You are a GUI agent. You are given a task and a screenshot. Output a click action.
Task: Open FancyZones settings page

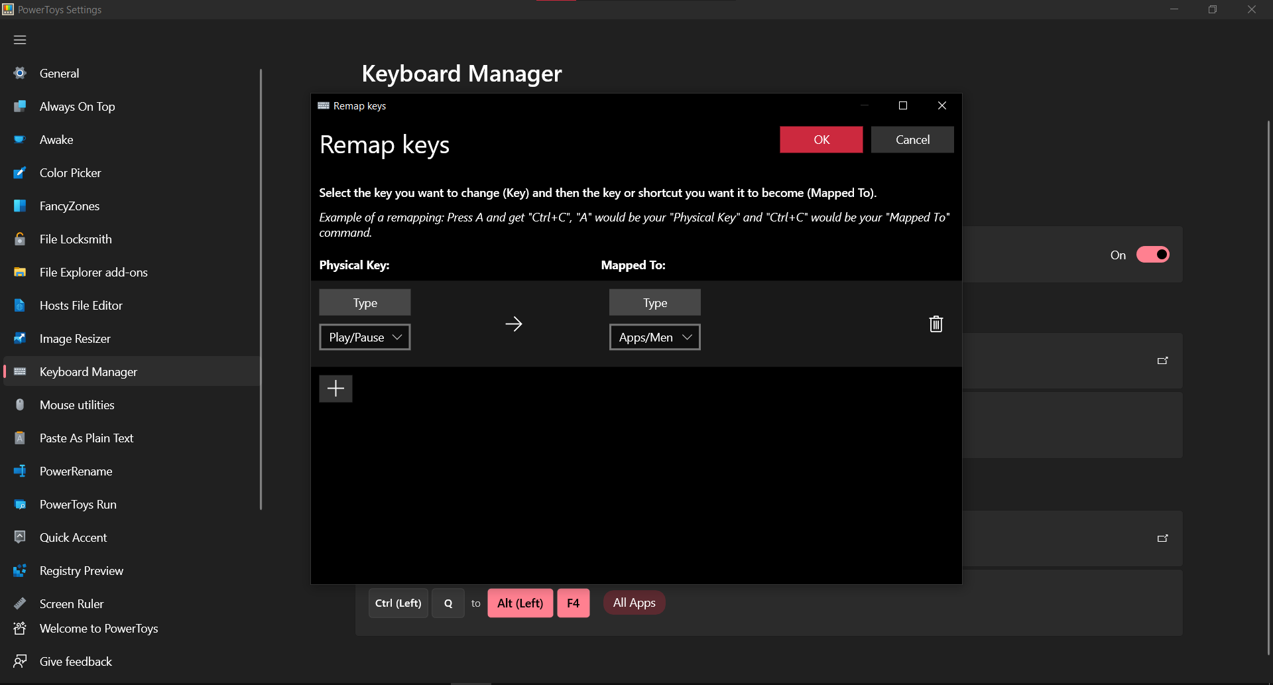point(131,206)
